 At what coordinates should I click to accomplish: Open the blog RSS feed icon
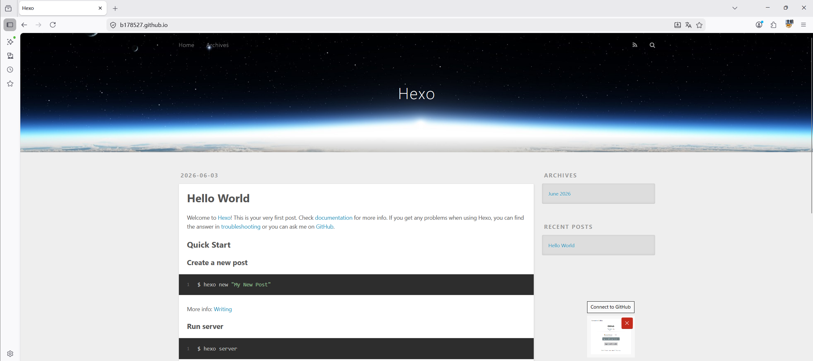click(635, 45)
